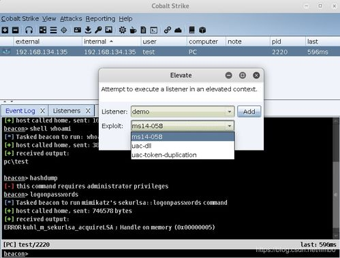Viewport: 340px width, 258px height.
Task: Sort by the computer column header
Action: point(206,42)
